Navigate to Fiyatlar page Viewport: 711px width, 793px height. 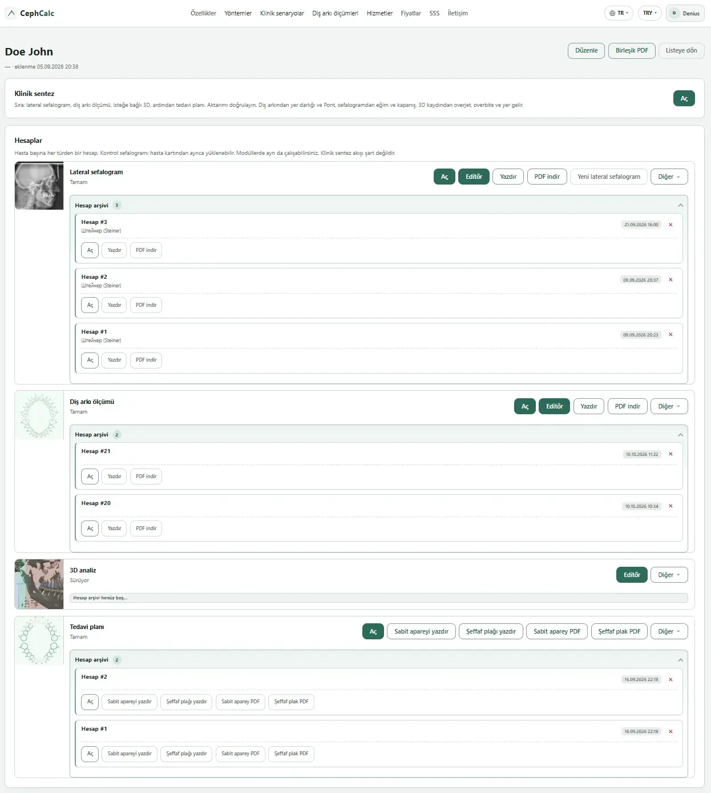411,13
